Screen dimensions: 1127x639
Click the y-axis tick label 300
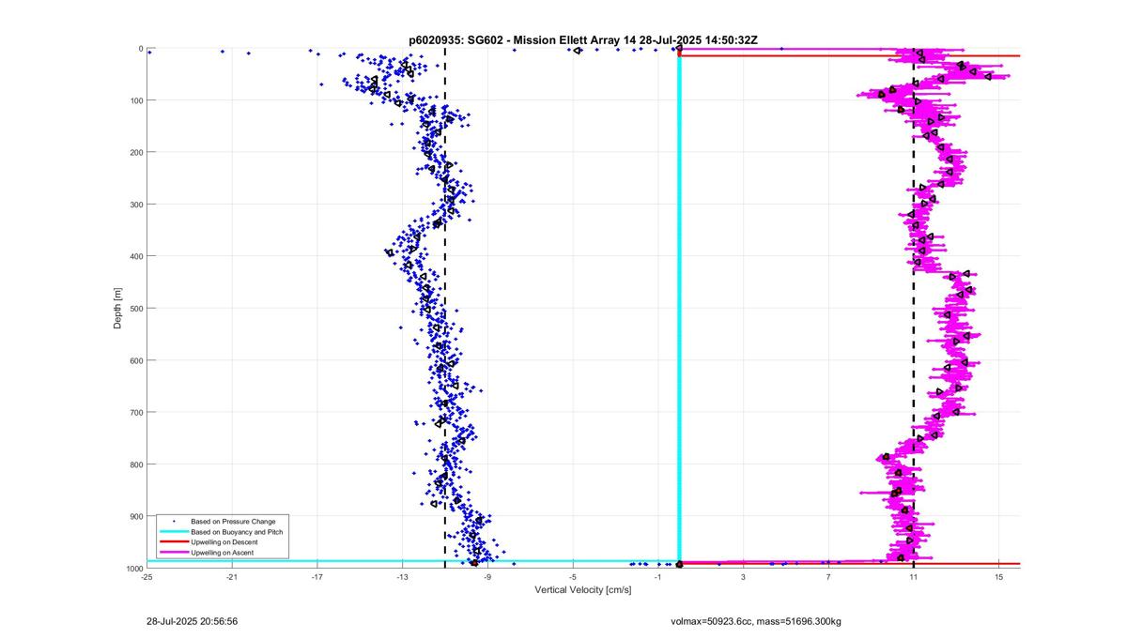pos(136,205)
